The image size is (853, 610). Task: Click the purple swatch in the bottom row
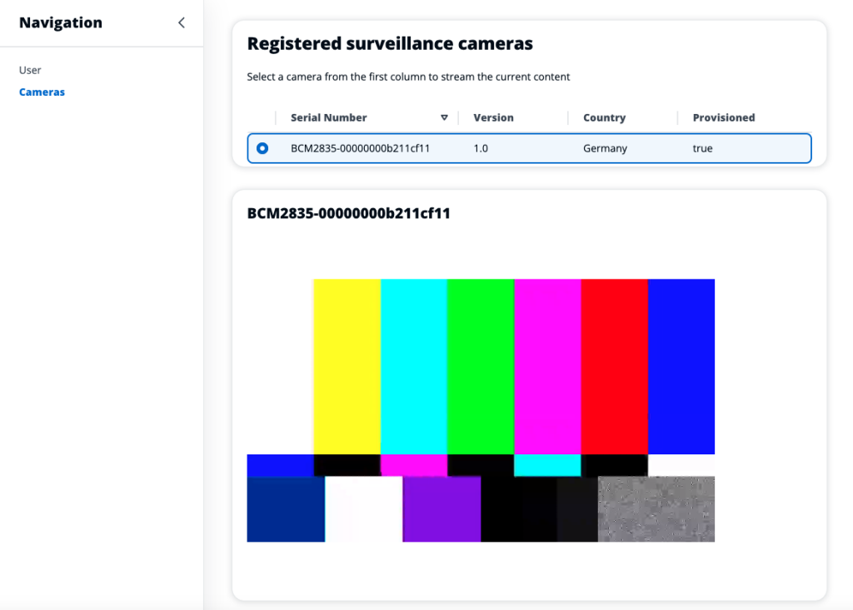point(441,508)
